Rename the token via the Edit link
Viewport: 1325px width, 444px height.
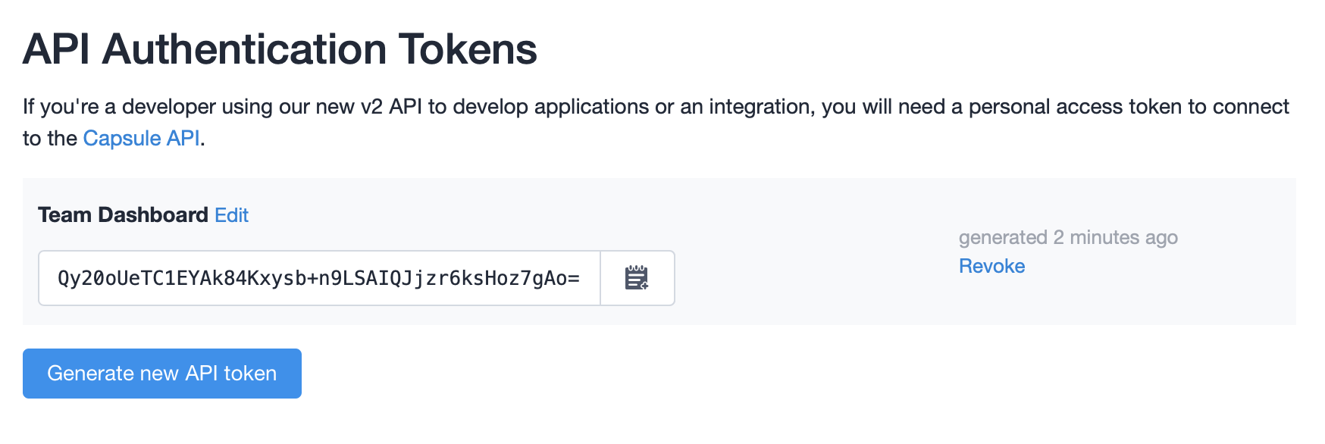point(231,215)
